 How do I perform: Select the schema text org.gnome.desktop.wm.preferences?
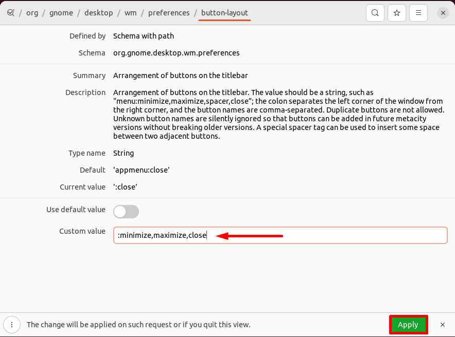coord(177,53)
